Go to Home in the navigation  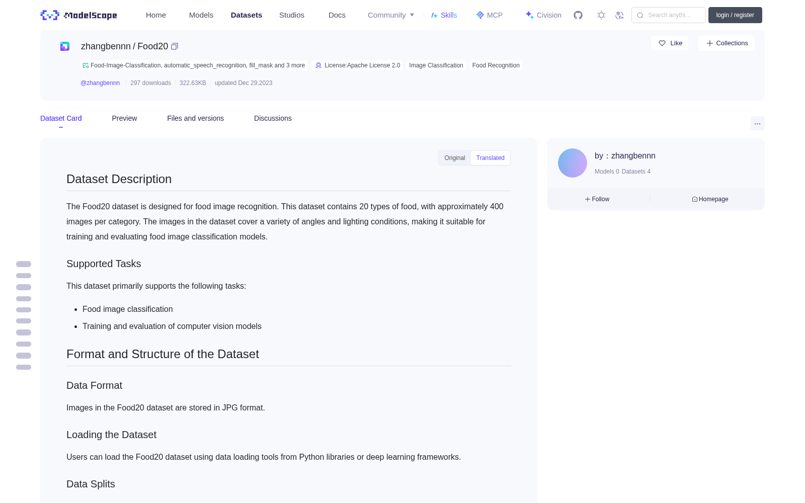coord(156,15)
